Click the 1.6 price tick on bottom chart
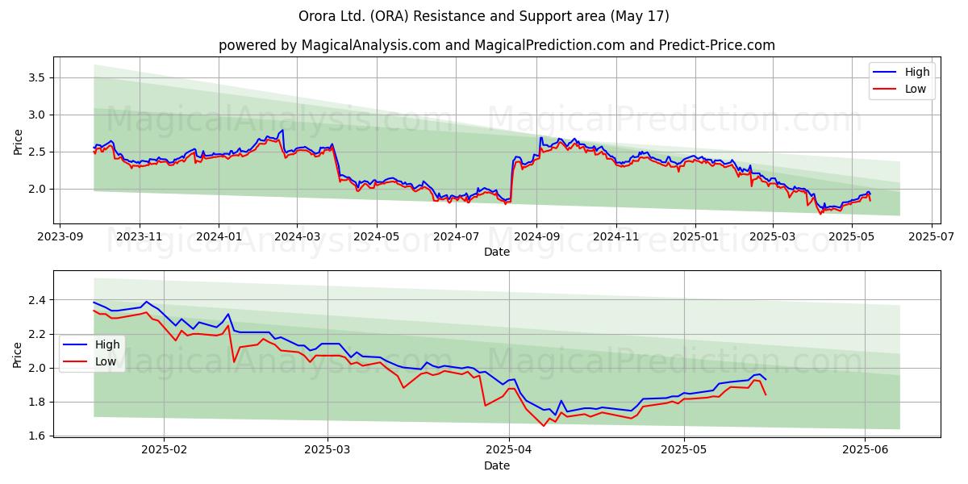 [x=38, y=436]
